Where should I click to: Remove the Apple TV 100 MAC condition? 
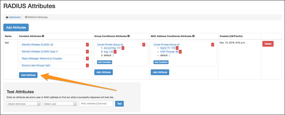[x=177, y=48]
